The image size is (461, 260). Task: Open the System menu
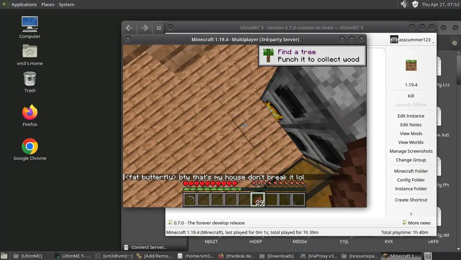click(66, 4)
